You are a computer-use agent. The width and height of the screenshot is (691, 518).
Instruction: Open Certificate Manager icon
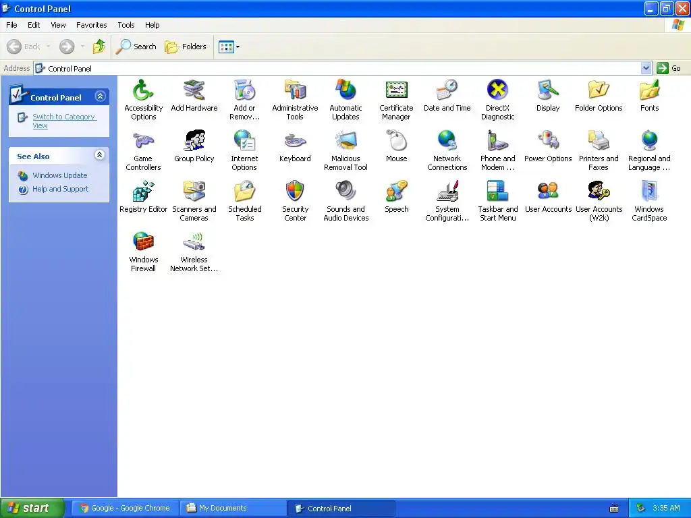(x=396, y=91)
